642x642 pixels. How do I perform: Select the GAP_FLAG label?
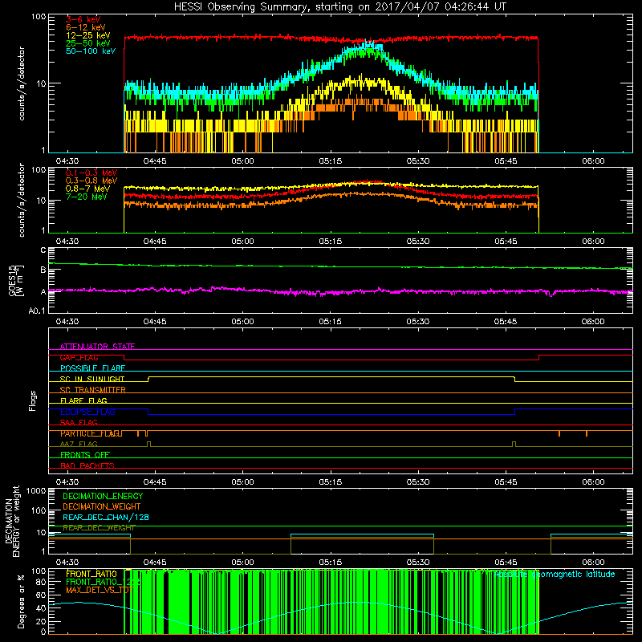tap(79, 357)
